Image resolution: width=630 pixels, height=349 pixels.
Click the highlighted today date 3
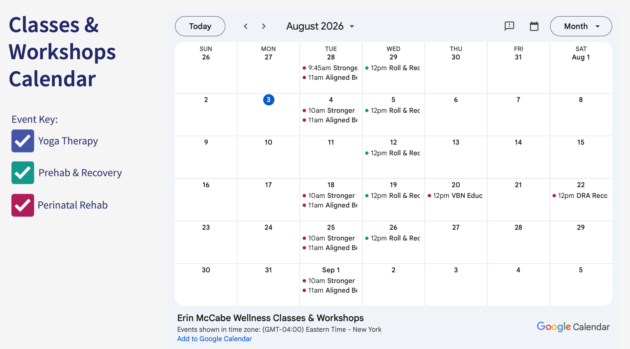[x=269, y=100]
